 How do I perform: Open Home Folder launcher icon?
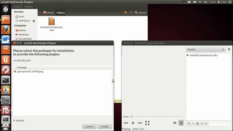5,20
